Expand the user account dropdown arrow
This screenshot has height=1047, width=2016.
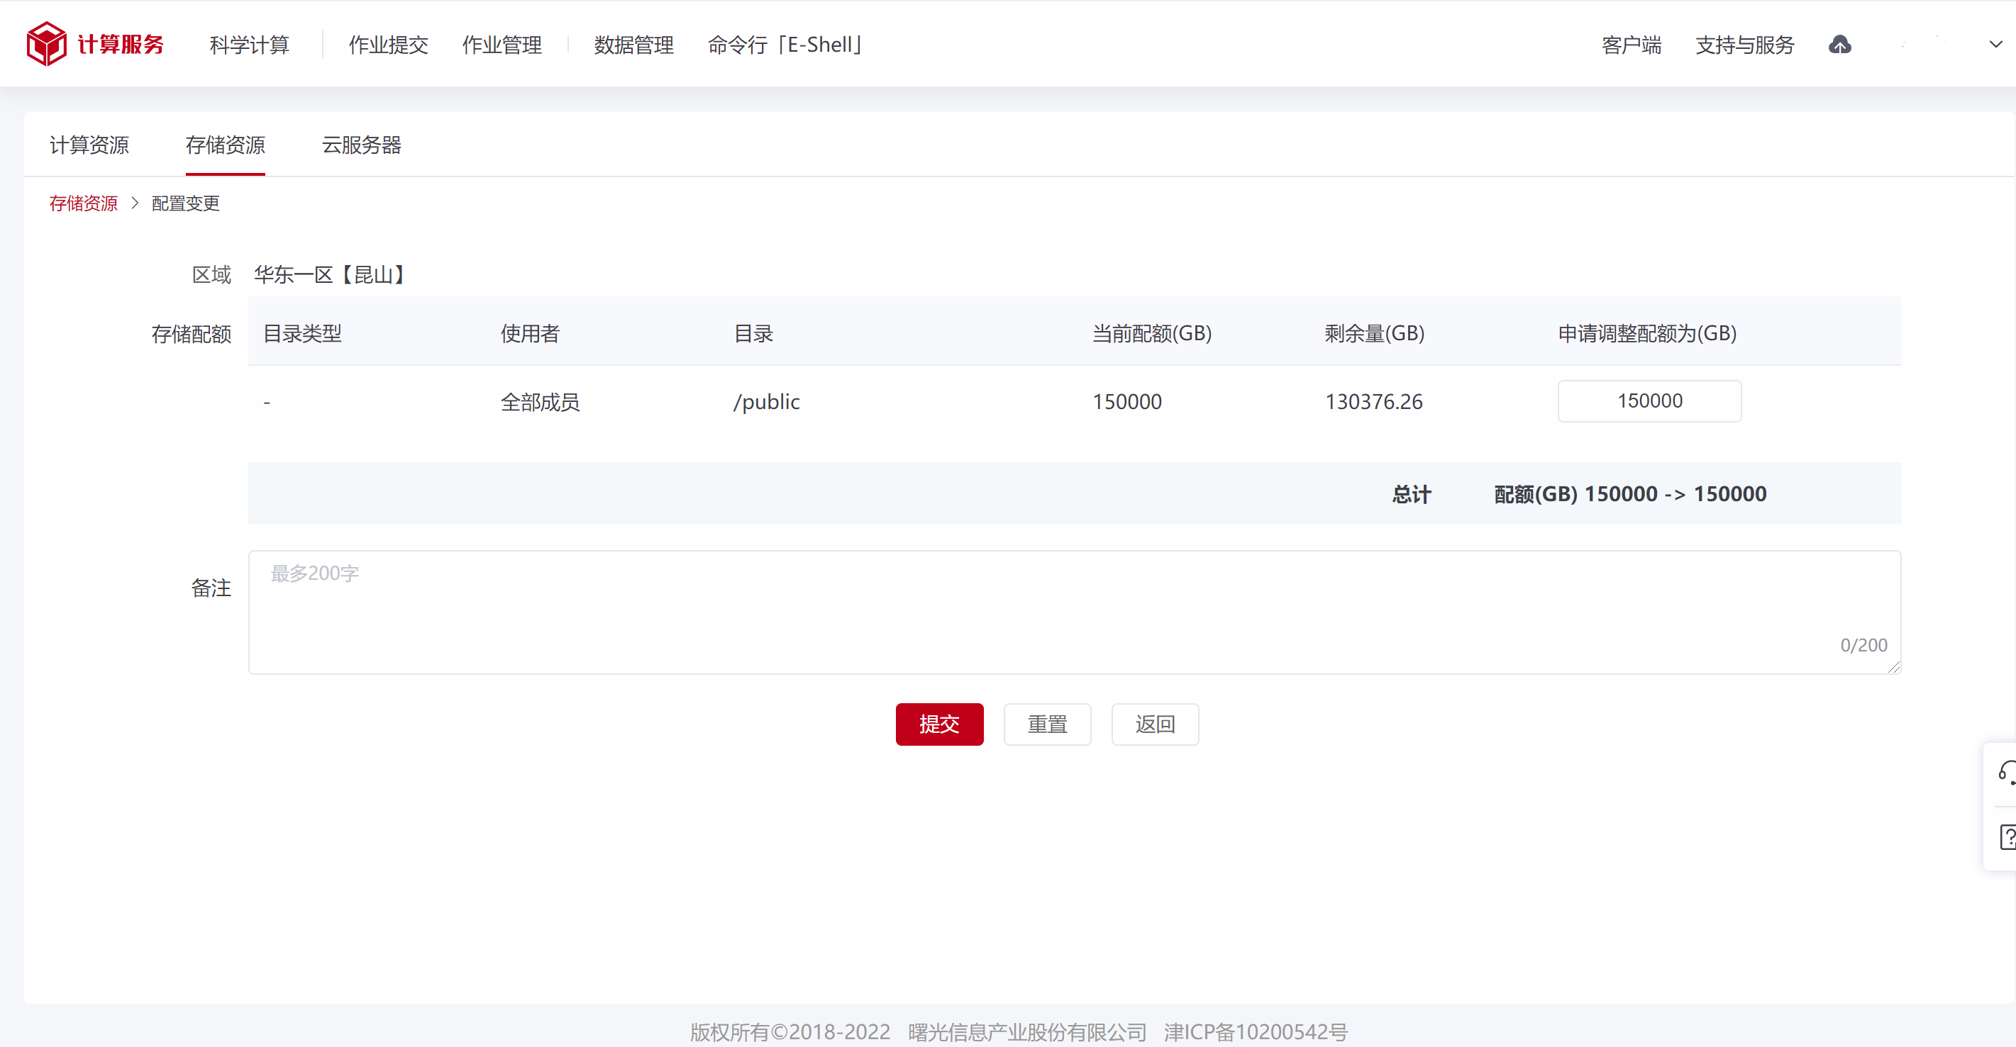click(1995, 45)
